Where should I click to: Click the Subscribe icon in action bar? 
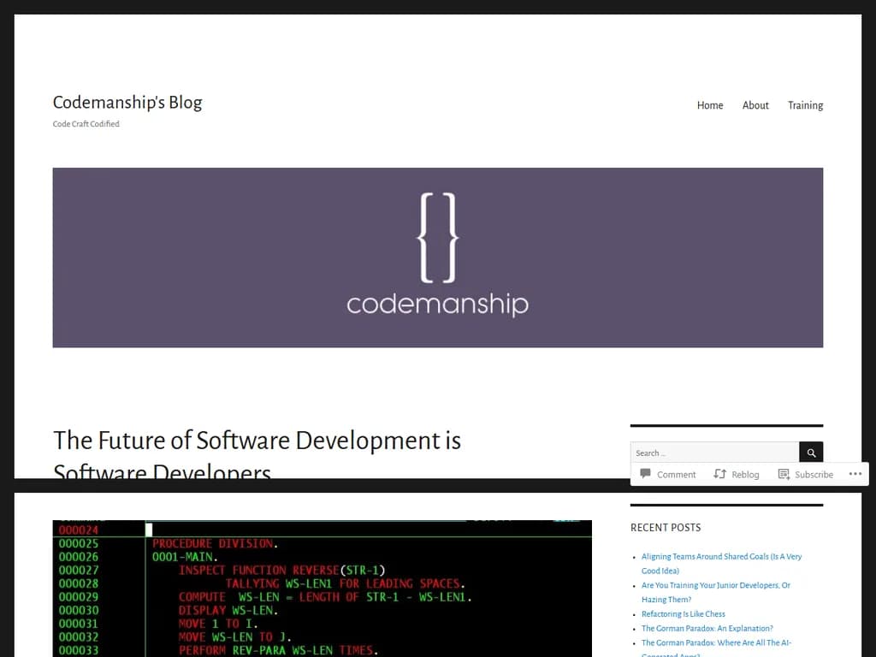[784, 474]
